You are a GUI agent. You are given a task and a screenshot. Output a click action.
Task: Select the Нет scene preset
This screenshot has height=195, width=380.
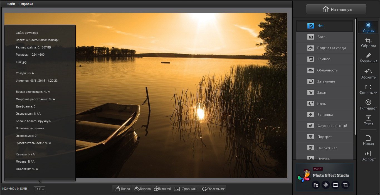point(325,26)
